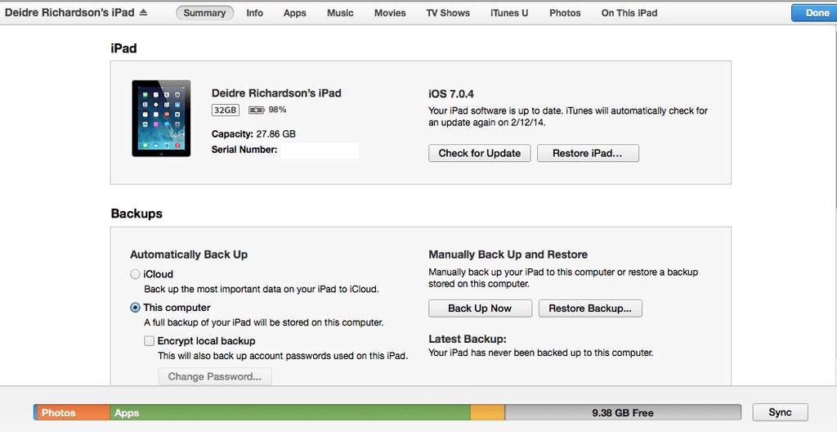Click the disabled Change Password... button

click(x=215, y=376)
